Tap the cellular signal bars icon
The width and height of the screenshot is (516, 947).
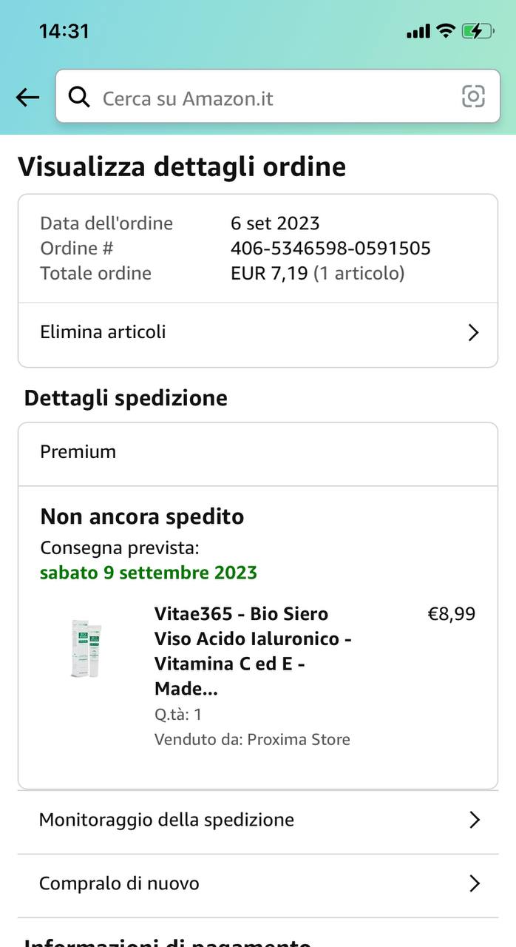[418, 32]
